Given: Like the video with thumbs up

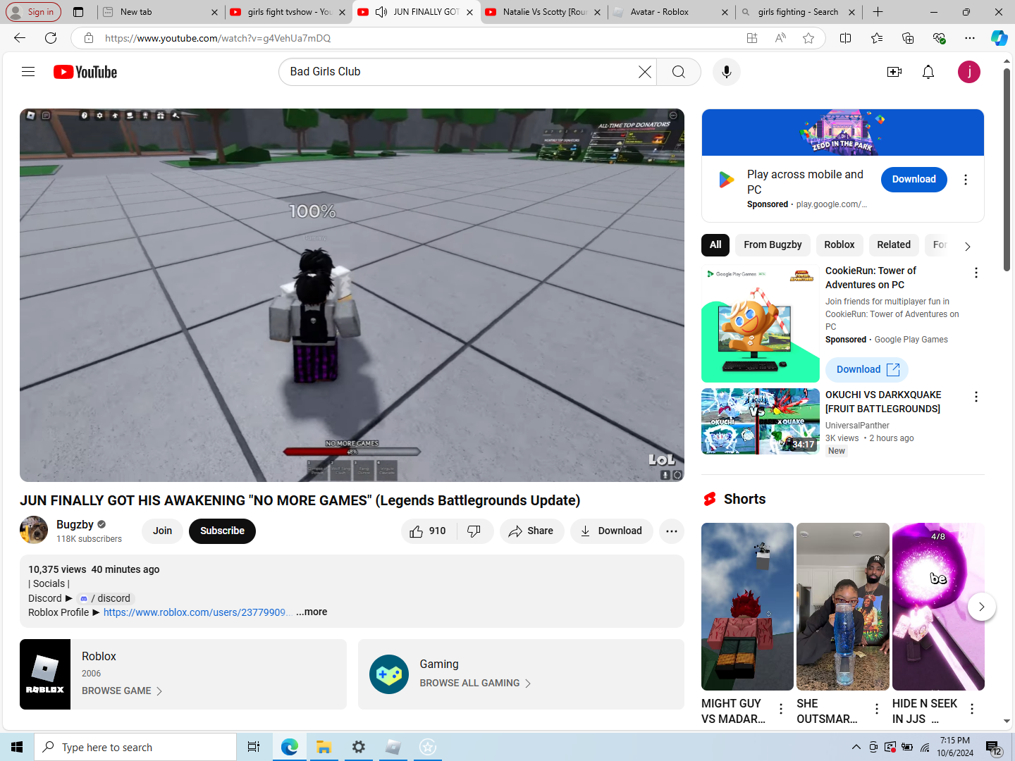Looking at the screenshot, I should pyautogui.click(x=429, y=531).
